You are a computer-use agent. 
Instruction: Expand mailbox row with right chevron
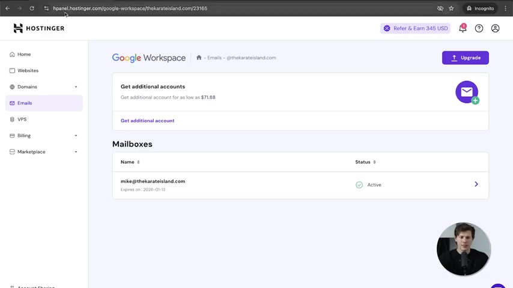(476, 184)
